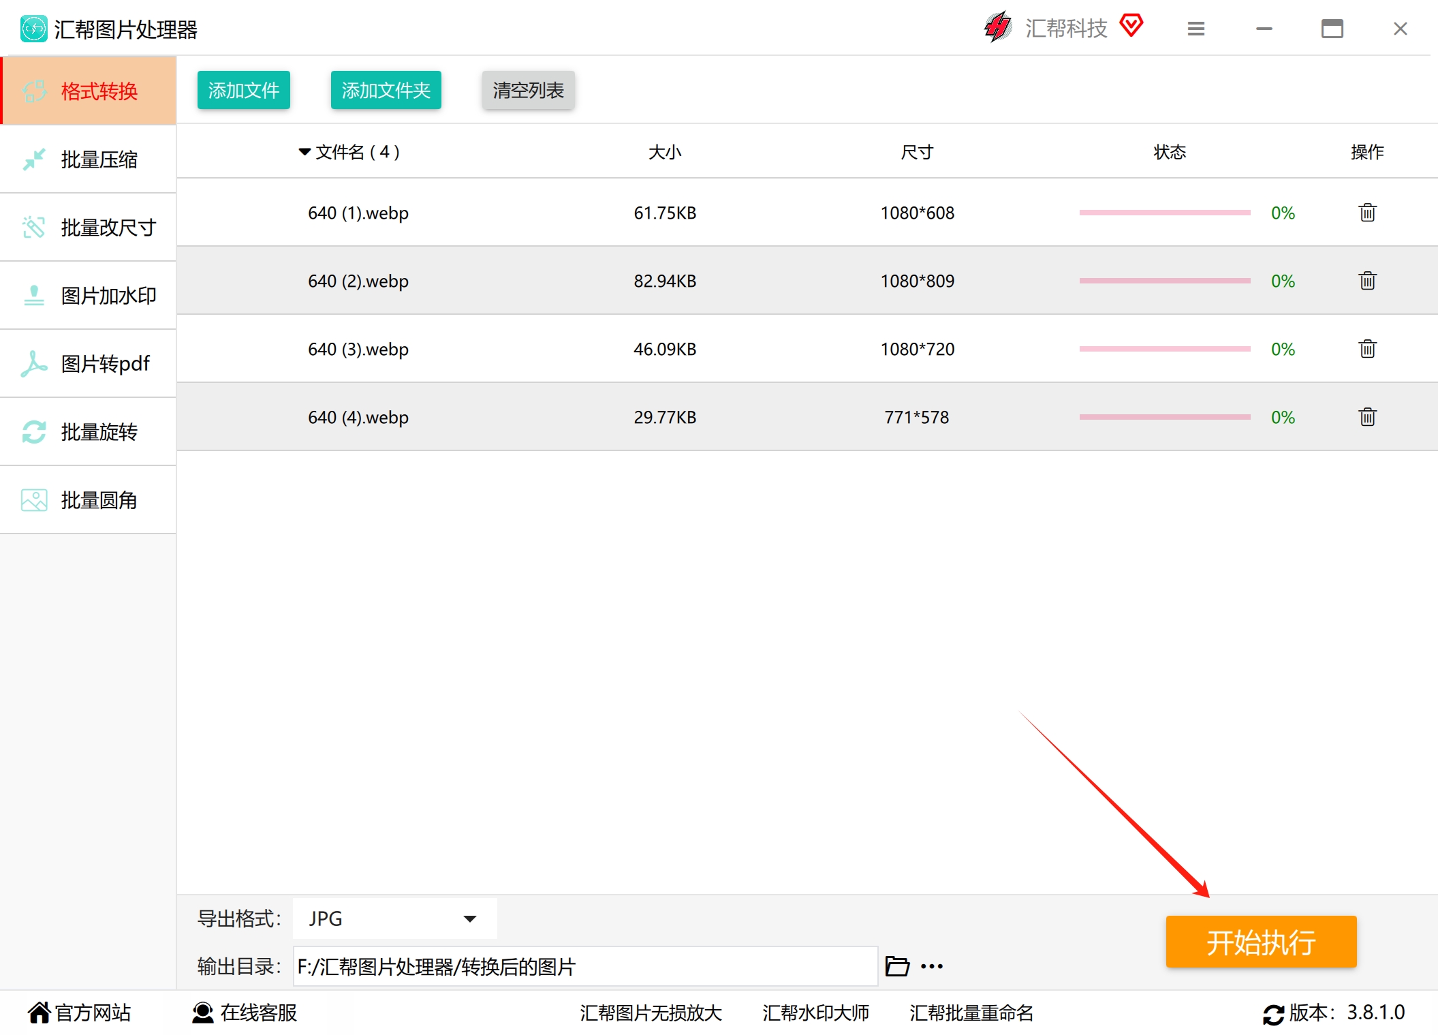
Task: Select the file name 640 (2).webp
Action: point(358,281)
